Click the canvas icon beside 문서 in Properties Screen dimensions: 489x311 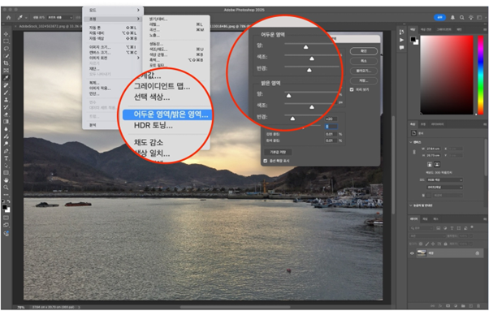(413, 133)
